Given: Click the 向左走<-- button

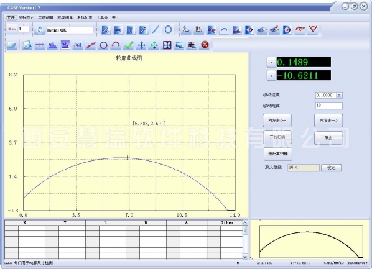Looking at the screenshot, I should 277,121.
